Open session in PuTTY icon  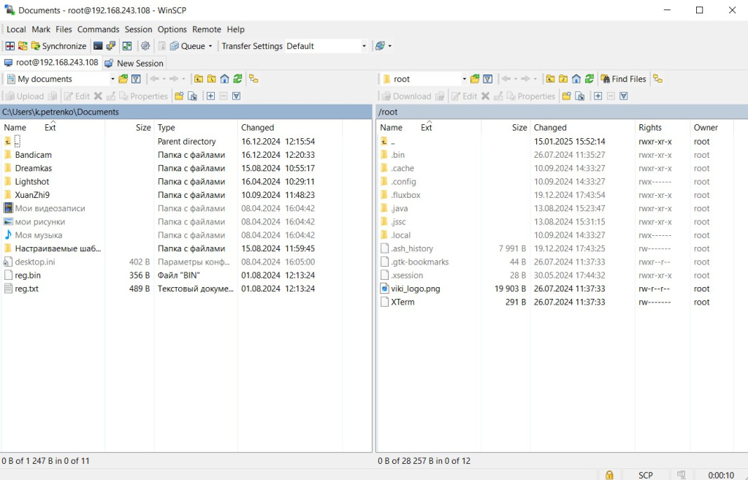pos(111,46)
